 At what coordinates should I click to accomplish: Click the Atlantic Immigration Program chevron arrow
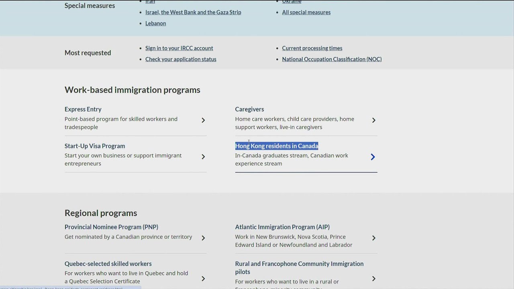[374, 238]
